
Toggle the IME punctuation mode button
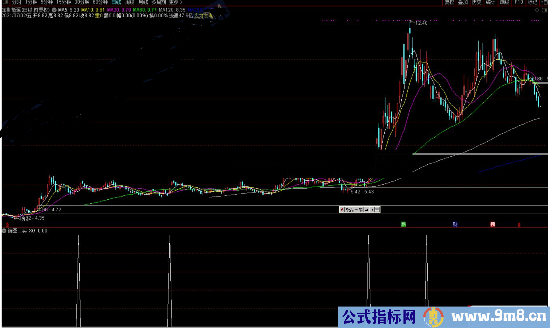pos(372,210)
